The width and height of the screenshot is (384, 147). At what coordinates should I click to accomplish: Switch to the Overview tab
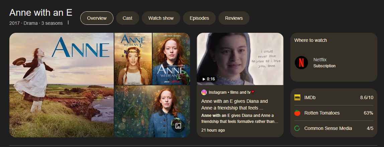[x=97, y=18]
